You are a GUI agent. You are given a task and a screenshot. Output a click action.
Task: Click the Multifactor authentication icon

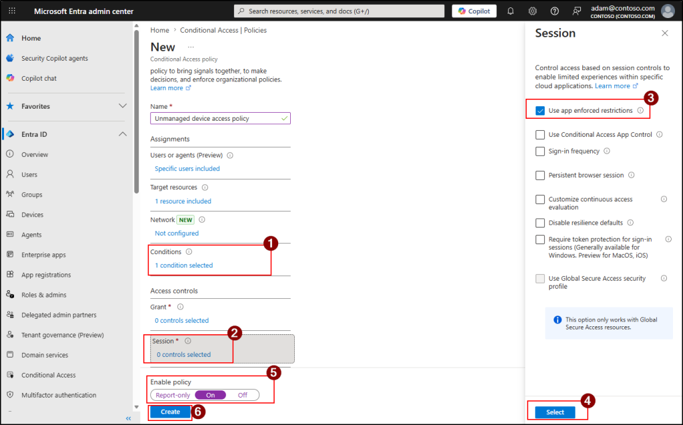(x=10, y=394)
